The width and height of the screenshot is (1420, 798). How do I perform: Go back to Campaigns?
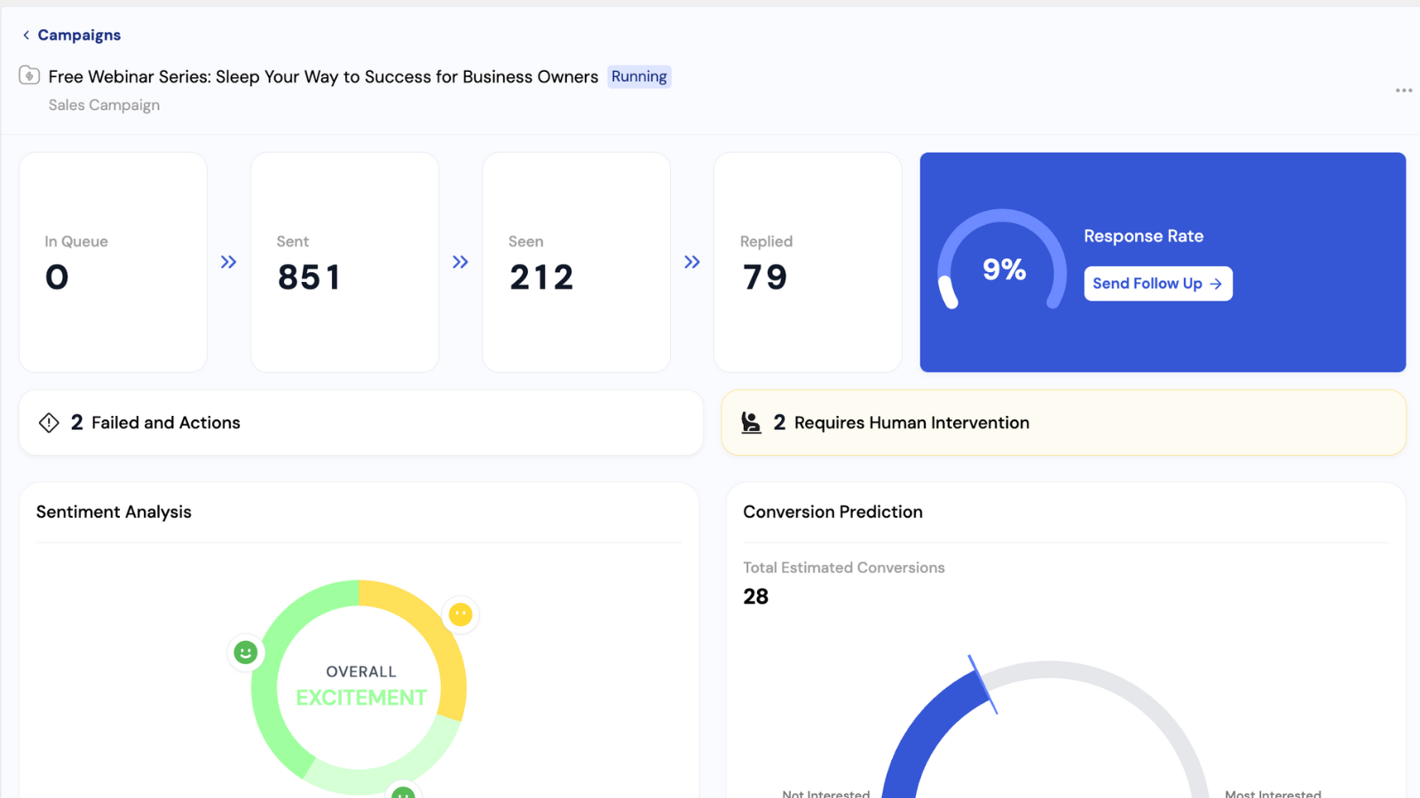tap(79, 35)
